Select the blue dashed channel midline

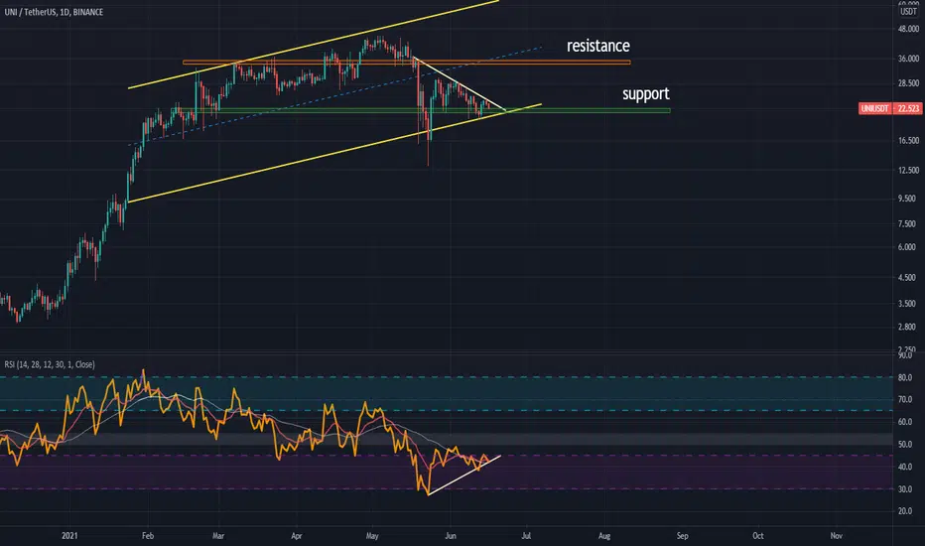[x=334, y=95]
